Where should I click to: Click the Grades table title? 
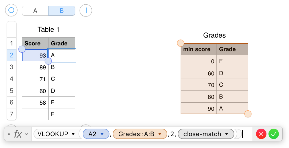tap(214, 35)
